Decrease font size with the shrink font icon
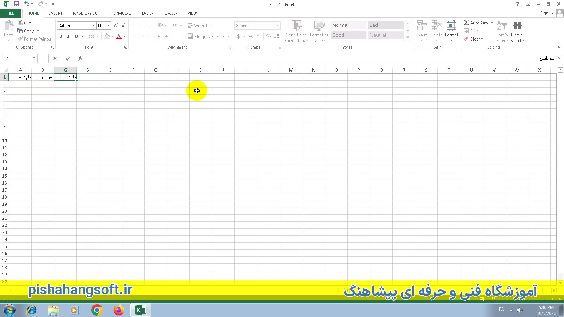 tap(123, 26)
